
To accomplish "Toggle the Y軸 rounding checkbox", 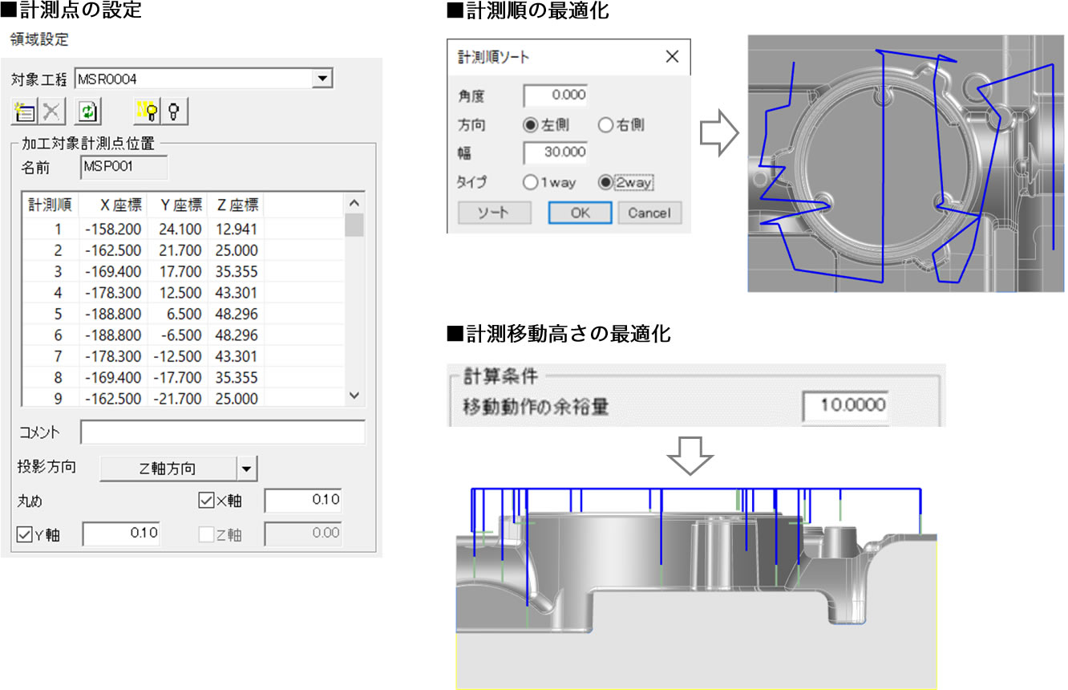I will pos(25,534).
